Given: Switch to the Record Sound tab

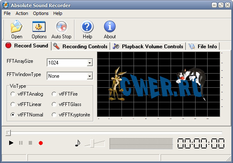Looking at the screenshot, I should [x=27, y=46].
